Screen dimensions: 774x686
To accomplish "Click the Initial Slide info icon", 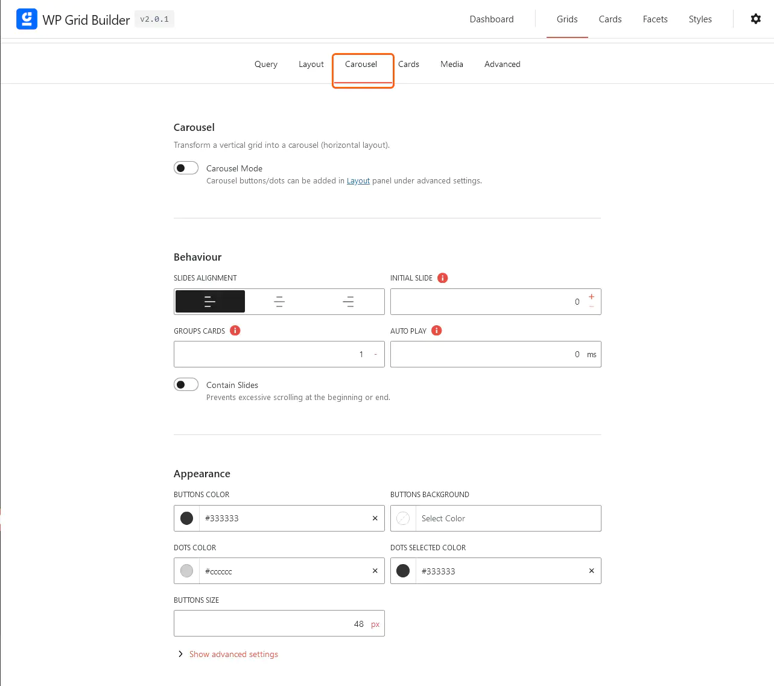I will point(442,278).
